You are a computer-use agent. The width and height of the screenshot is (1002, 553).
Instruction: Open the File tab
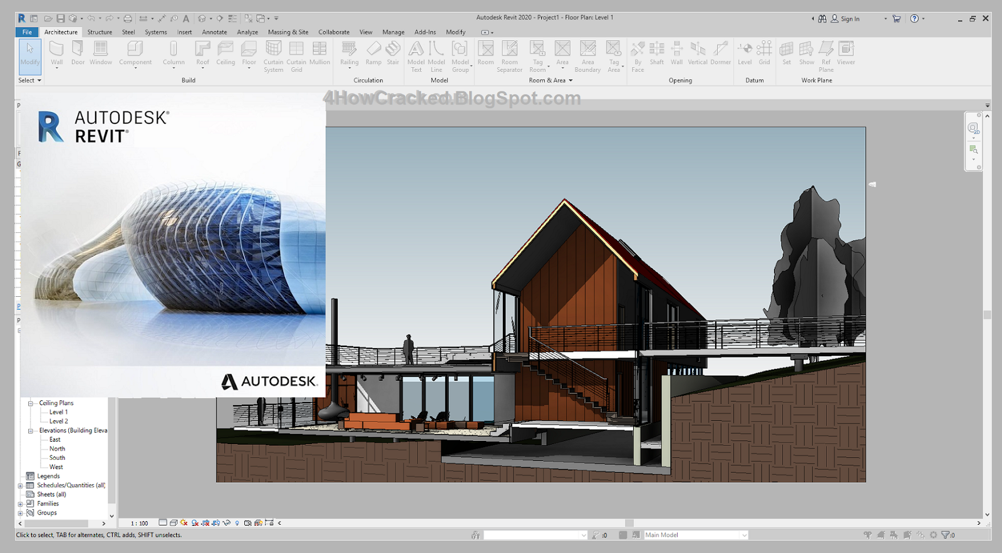(x=27, y=32)
